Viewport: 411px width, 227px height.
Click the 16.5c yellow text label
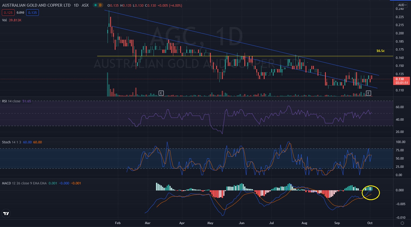[380, 51]
